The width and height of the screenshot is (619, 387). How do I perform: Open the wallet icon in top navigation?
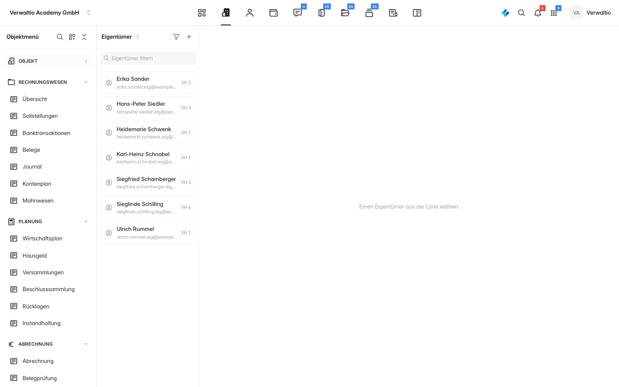click(273, 13)
